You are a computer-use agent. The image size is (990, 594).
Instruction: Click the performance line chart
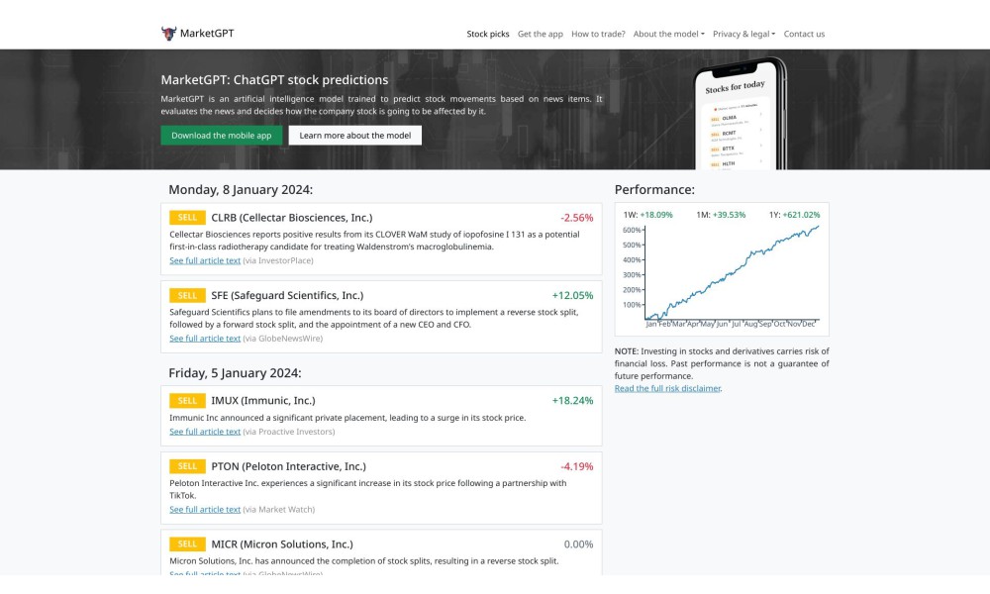[722, 276]
